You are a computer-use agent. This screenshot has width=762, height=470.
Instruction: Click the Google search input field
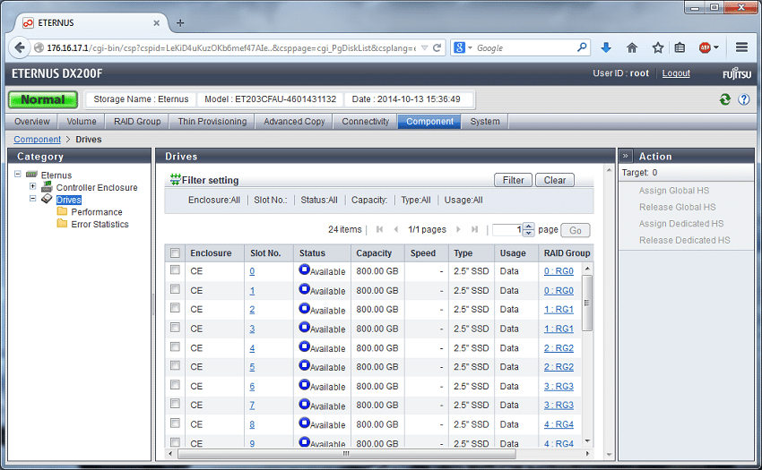(524, 47)
